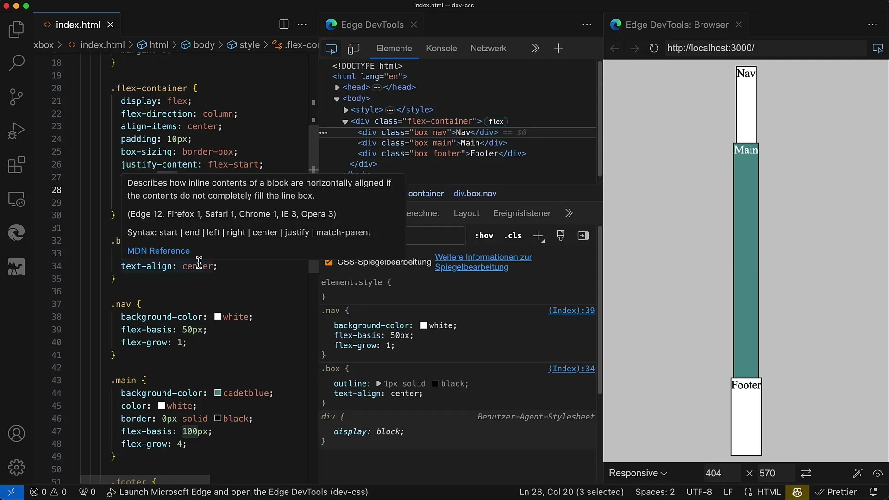Open the (Index):39 source link
889x500 pixels.
(x=571, y=311)
